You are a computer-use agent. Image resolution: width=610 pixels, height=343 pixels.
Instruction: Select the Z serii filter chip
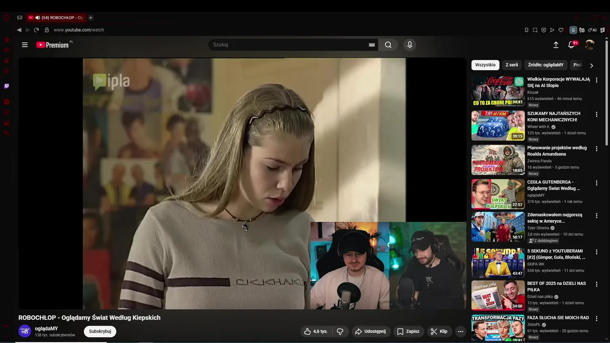tap(512, 65)
